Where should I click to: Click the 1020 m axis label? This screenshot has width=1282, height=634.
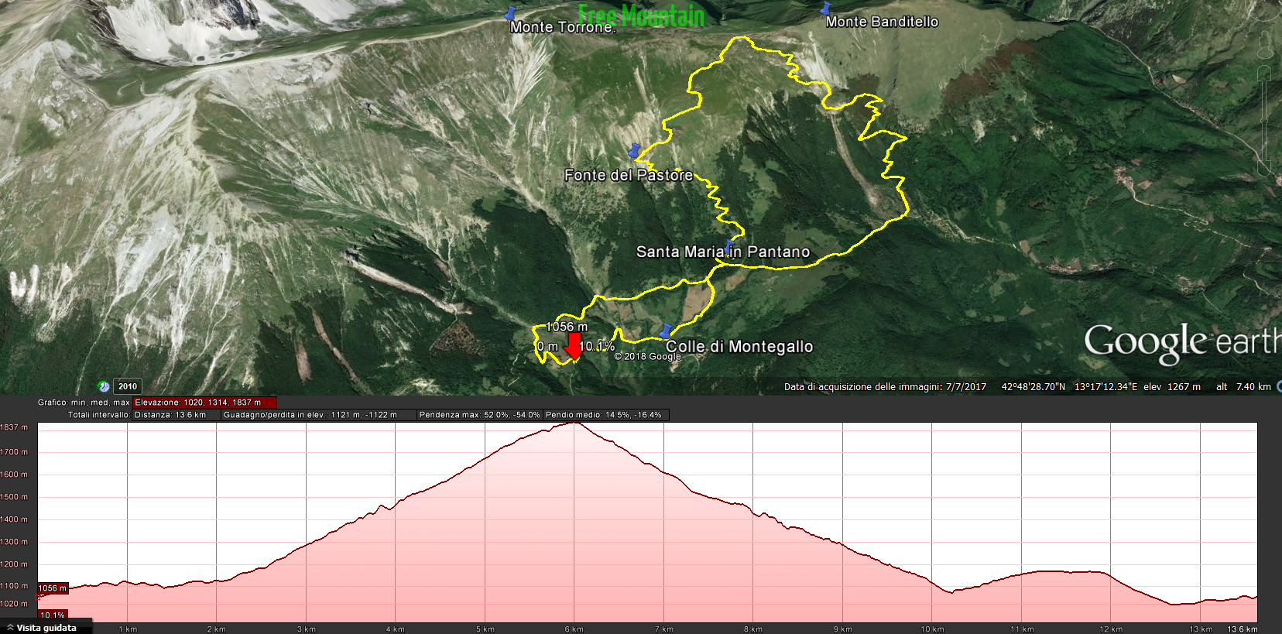point(14,604)
